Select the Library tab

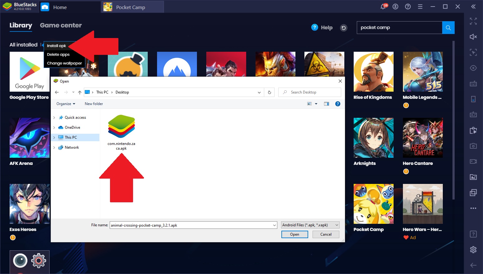click(21, 26)
